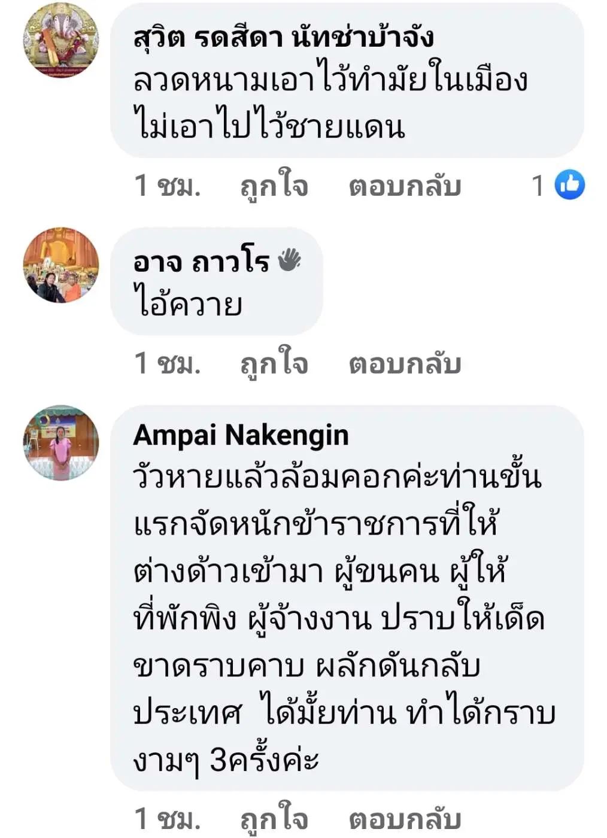Image resolution: width=607 pixels, height=838 pixels.
Task: Click the 1 ชม. timestamp under สุวิต's comment
Action: tap(168, 186)
